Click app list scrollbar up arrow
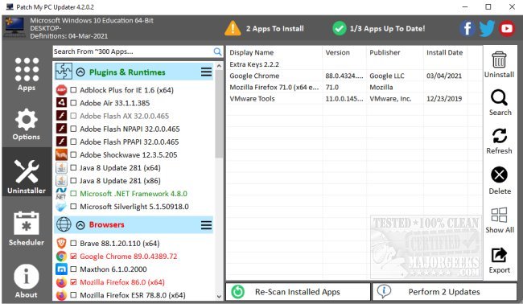 [219, 66]
